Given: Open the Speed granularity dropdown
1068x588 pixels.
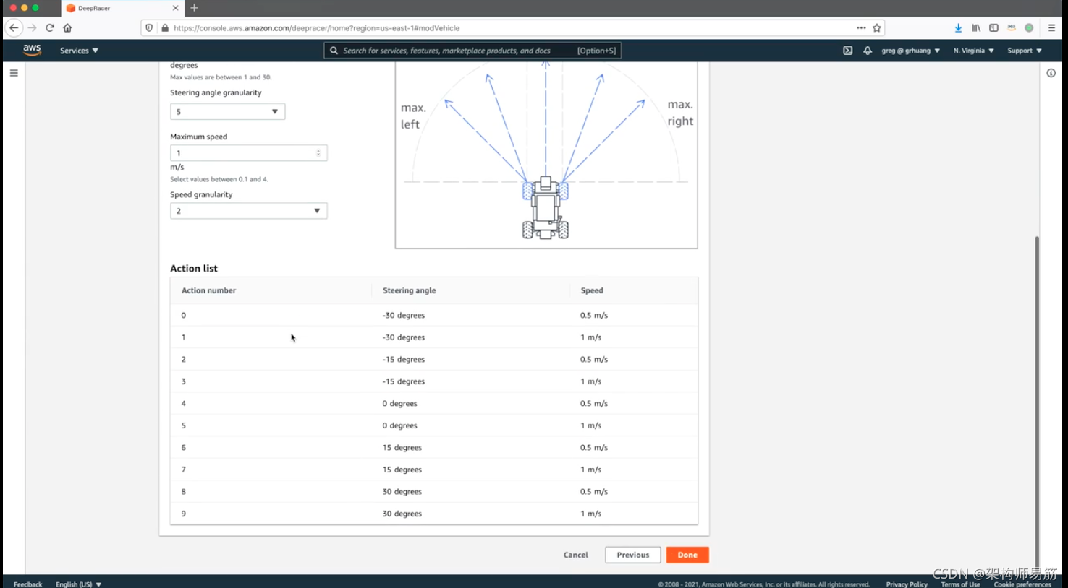Looking at the screenshot, I should [x=248, y=210].
